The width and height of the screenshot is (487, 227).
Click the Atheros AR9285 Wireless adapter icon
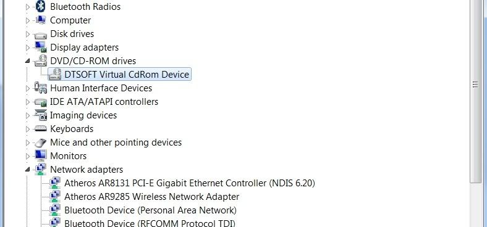pos(55,197)
